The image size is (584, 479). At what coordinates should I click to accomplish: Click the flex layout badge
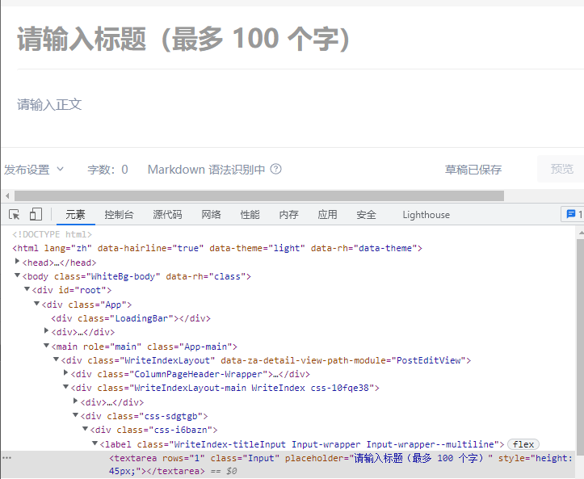[523, 444]
